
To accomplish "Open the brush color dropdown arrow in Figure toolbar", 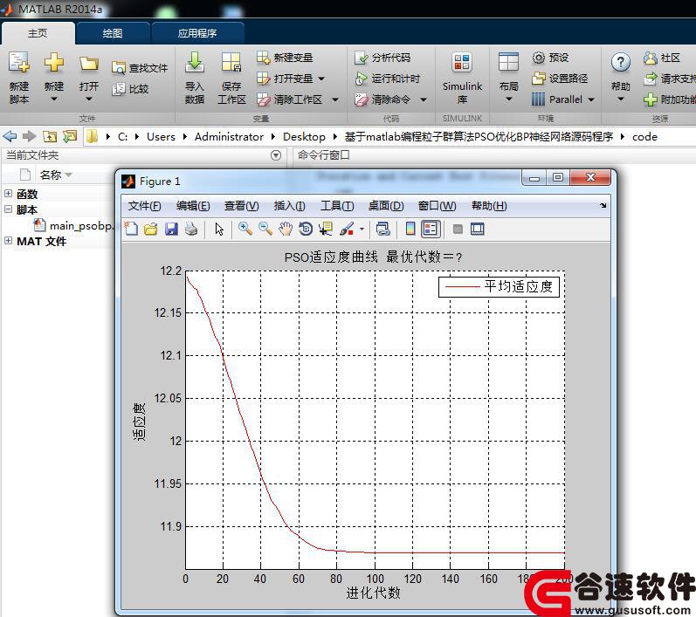I will 362,230.
